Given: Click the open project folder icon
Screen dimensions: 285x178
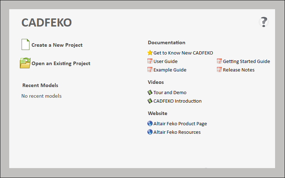Looking at the screenshot, I should (25, 63).
